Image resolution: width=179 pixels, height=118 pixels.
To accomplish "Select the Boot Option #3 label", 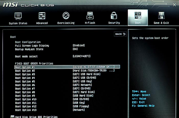I will (25, 74).
